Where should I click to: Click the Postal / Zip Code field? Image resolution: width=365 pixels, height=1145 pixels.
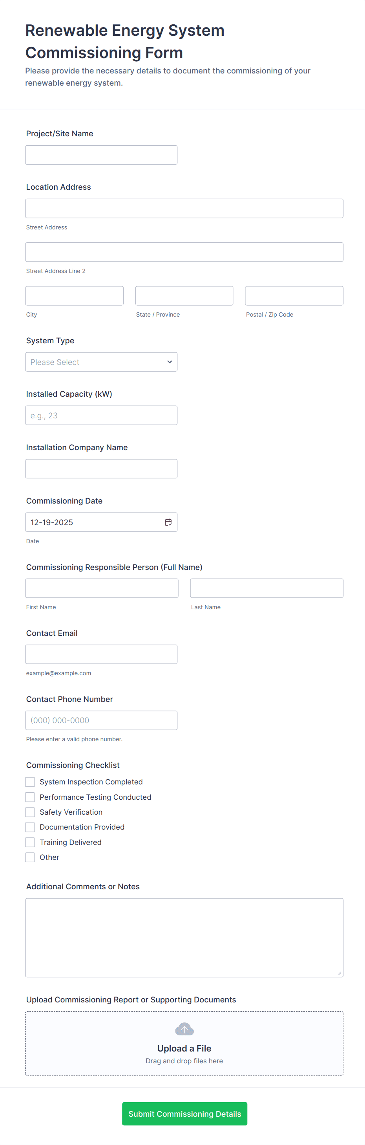point(294,296)
